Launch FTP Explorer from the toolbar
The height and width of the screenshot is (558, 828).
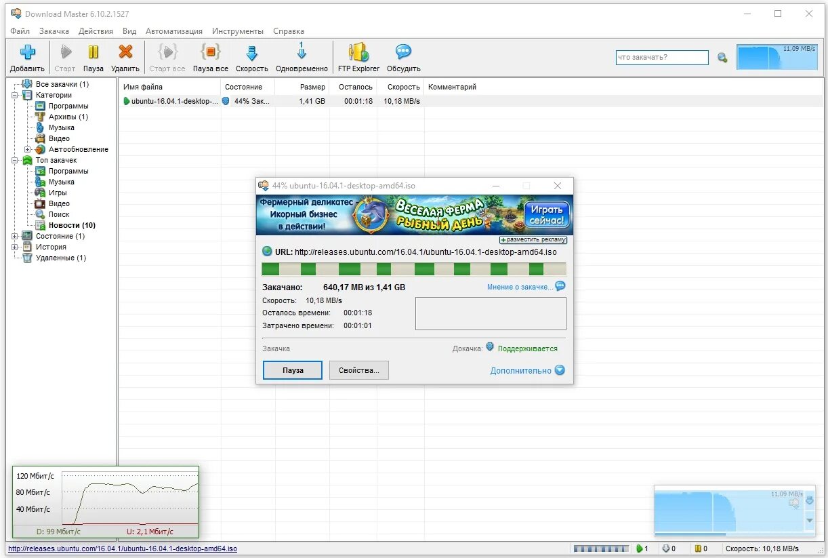(x=359, y=52)
